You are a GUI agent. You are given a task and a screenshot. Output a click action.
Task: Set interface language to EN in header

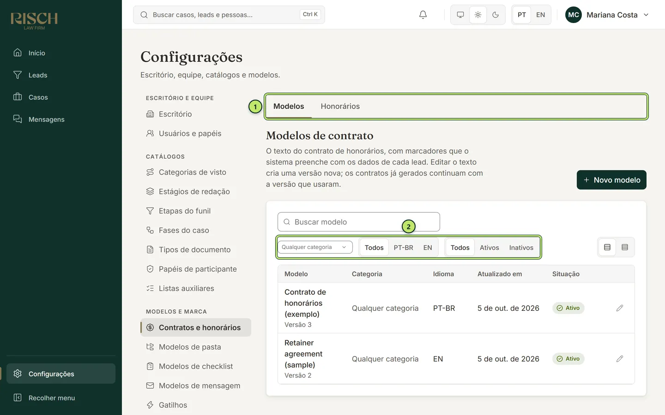[540, 15]
